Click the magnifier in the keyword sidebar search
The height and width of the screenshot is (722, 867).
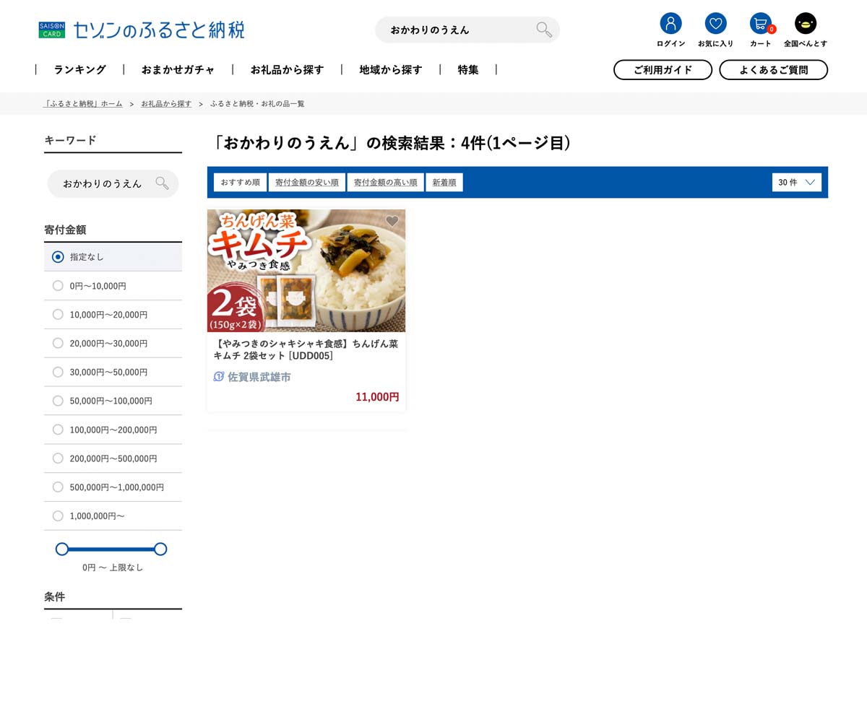(x=162, y=183)
